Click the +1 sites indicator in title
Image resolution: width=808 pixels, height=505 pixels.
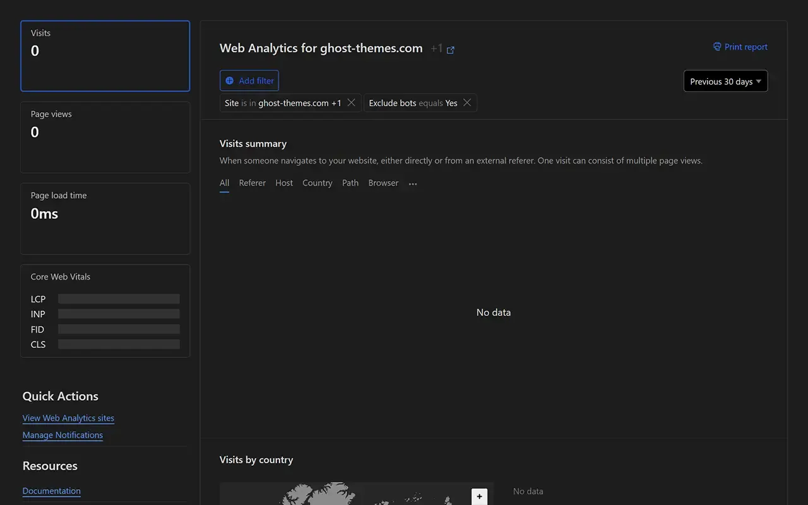(x=437, y=49)
